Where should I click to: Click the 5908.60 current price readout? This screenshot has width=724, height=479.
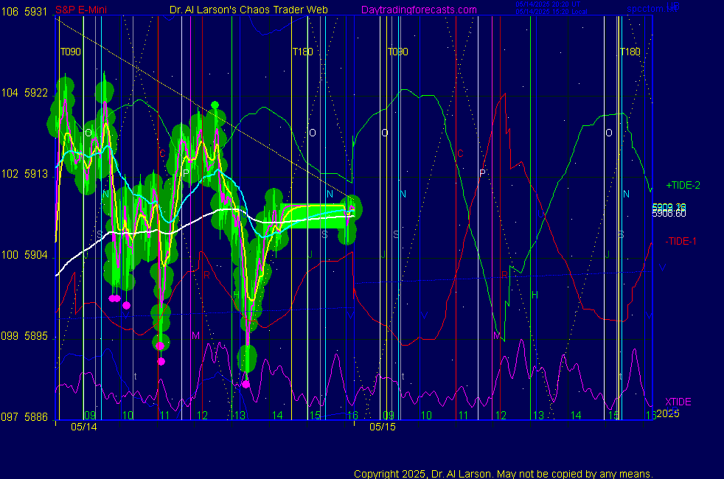(x=669, y=214)
